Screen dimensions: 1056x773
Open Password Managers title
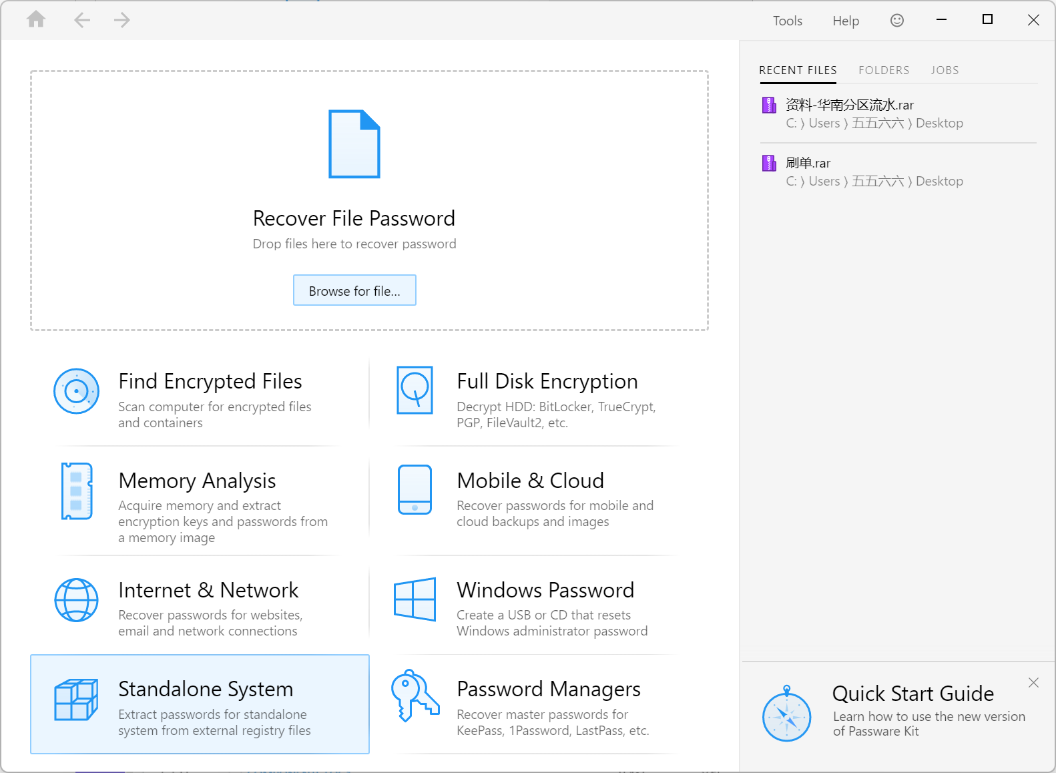click(549, 689)
